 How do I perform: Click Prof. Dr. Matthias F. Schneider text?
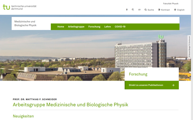[35, 100]
